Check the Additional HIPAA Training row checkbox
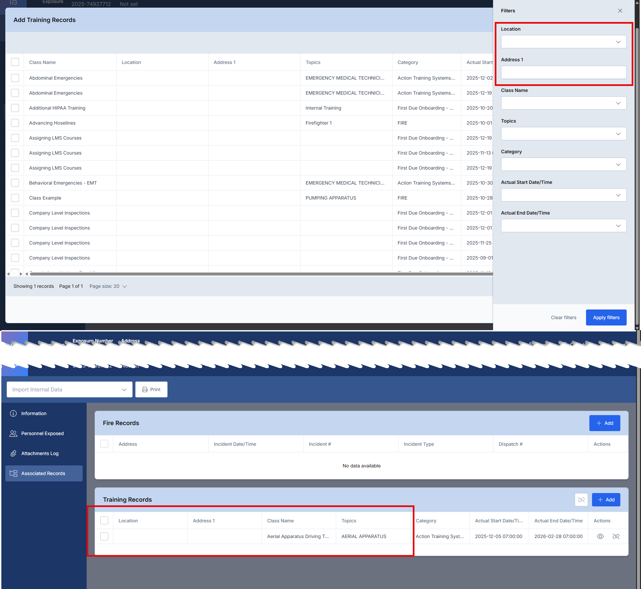 pos(15,108)
